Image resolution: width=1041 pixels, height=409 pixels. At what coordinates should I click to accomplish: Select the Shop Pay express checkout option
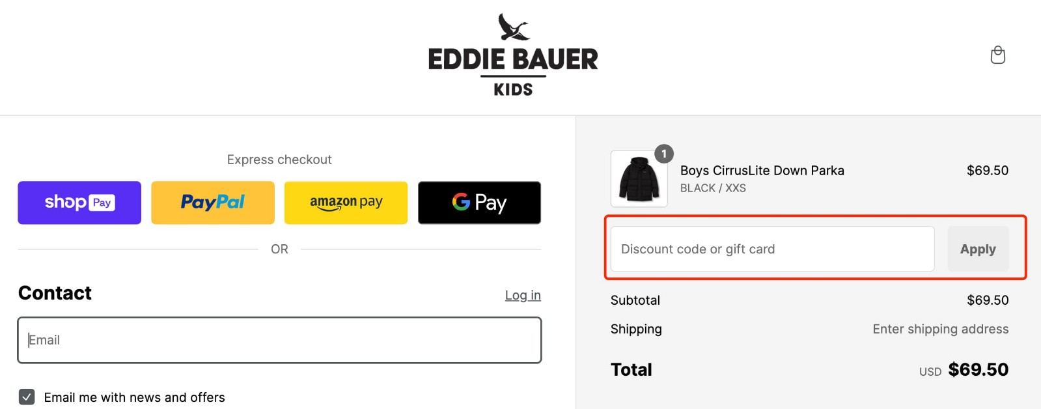click(x=79, y=203)
